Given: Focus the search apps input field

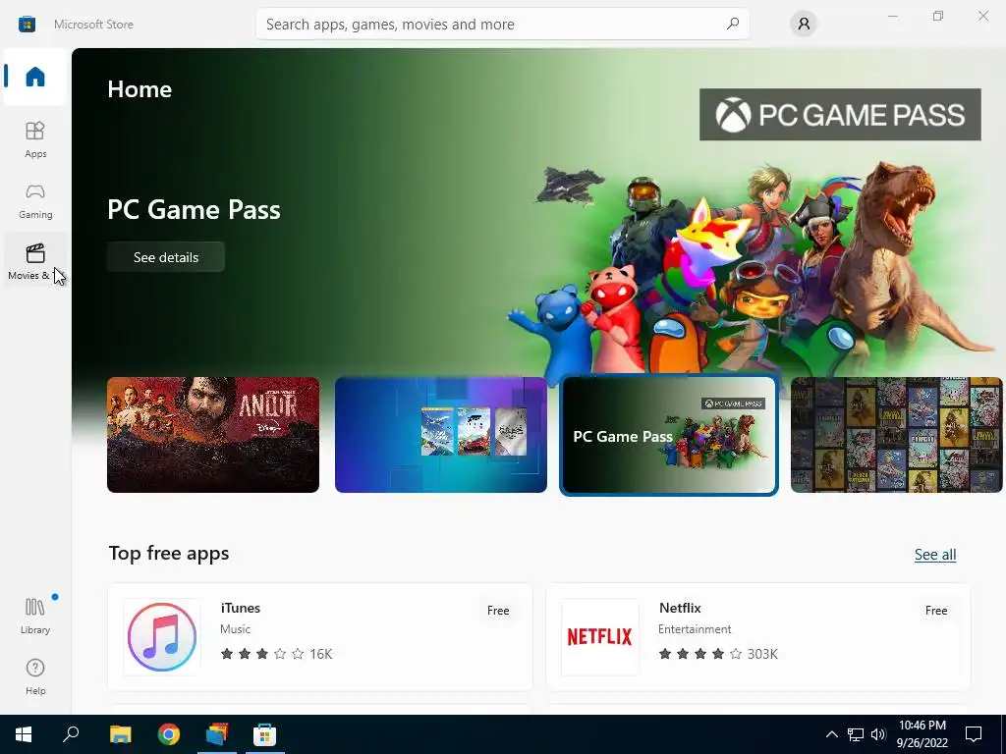Looking at the screenshot, I should [x=502, y=24].
